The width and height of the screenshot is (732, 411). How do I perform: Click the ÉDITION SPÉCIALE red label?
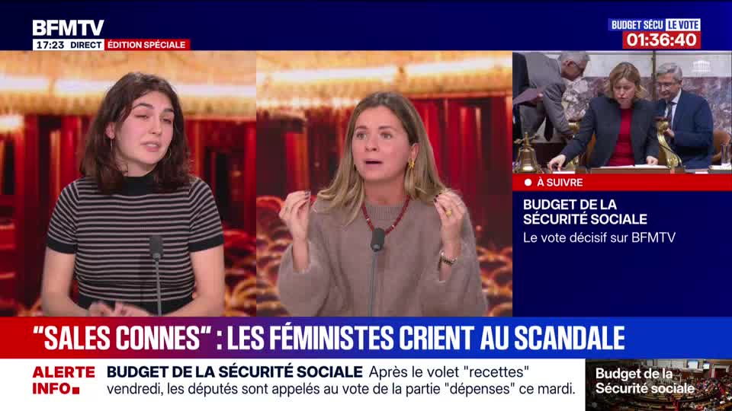point(146,45)
